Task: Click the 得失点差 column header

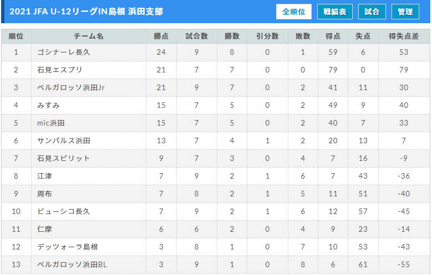Action: click(x=404, y=37)
